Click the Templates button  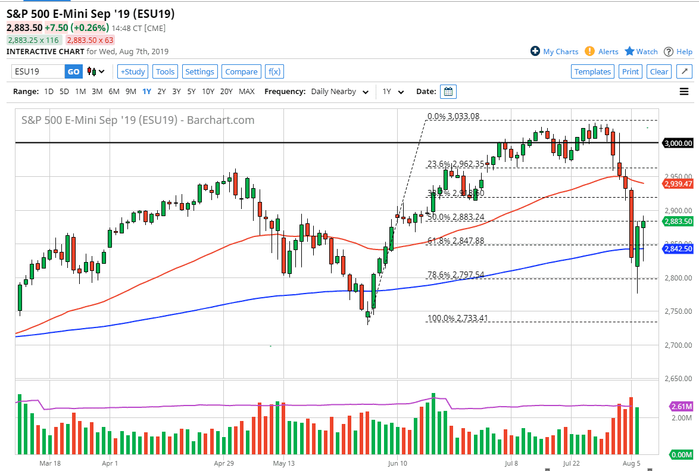(592, 71)
